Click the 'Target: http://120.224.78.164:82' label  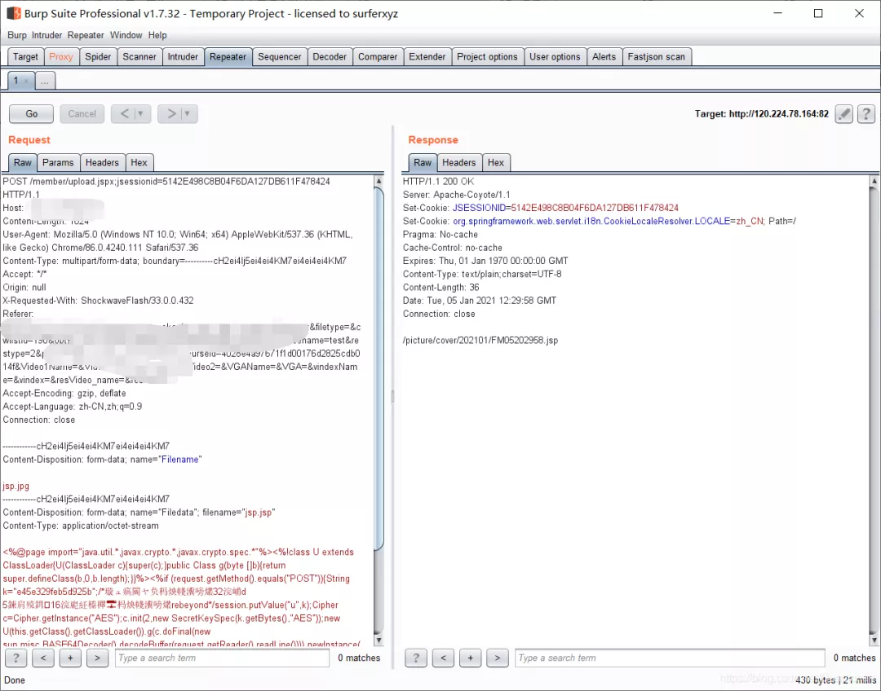761,114
